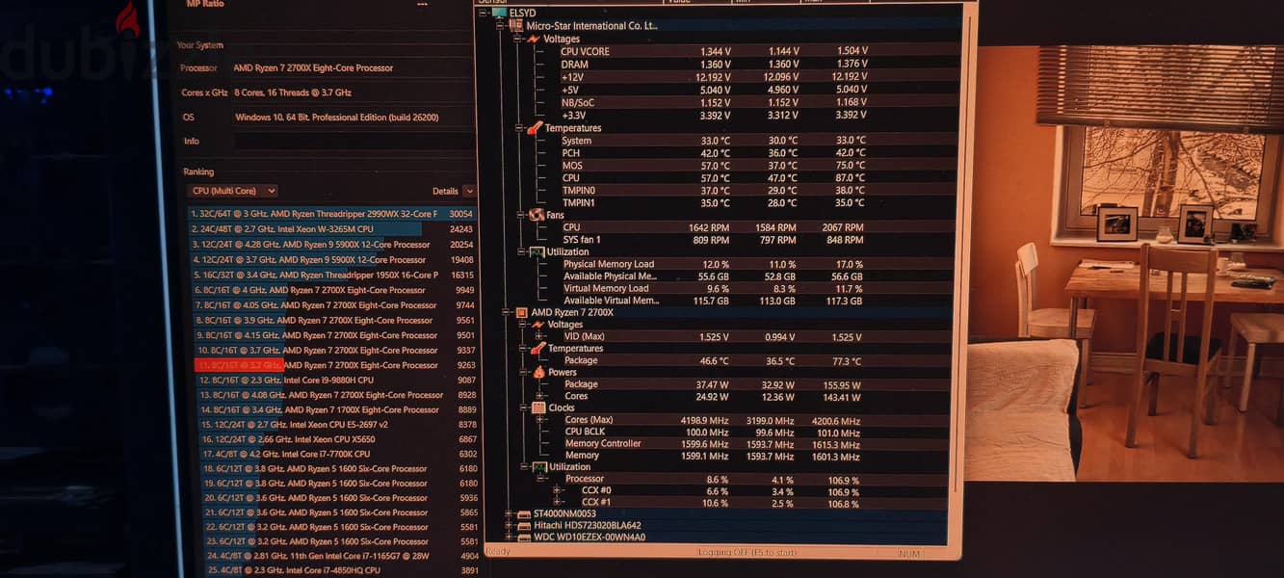Click the Micro-Star motherboard icon
1284x578 pixels.
tap(515, 25)
